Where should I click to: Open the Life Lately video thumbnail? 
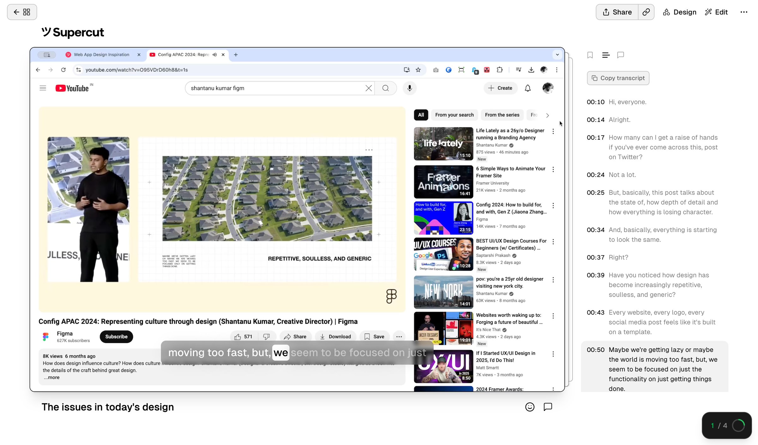pos(443,144)
